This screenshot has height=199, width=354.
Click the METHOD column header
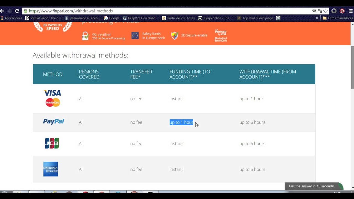(x=53, y=74)
